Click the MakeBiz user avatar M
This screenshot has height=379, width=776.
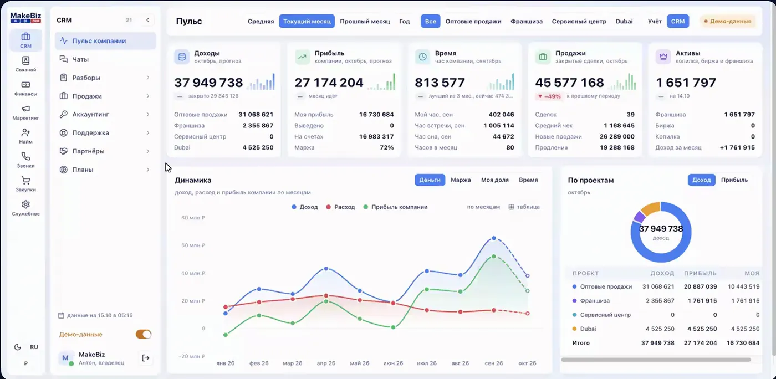[x=65, y=358]
